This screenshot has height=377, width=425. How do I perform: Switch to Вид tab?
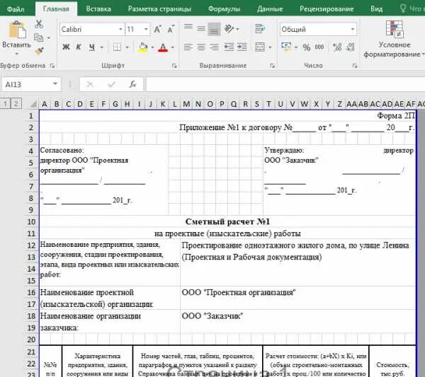377,9
